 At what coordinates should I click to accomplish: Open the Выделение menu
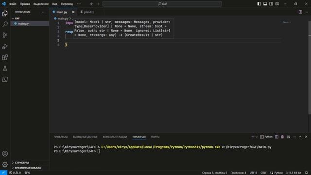41,4
